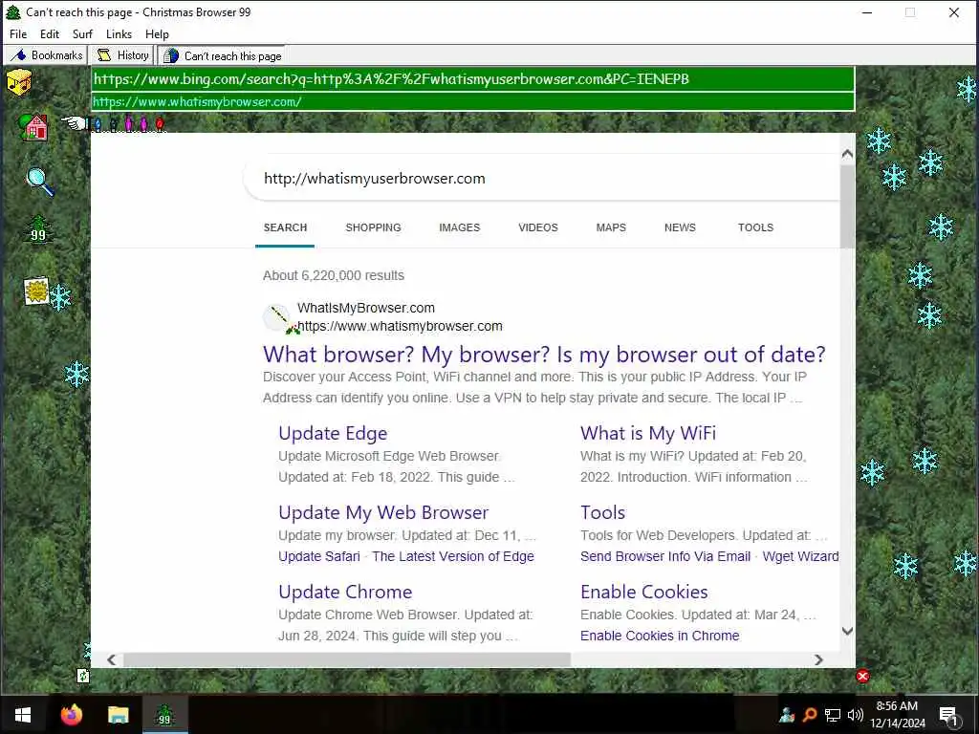The height and width of the screenshot is (734, 979).
Task: Click the first purple Christmas light bulb
Action: (129, 124)
